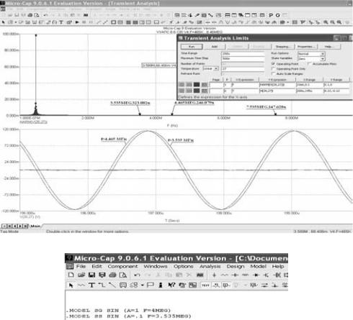
Task: Click the 'F=4.465 MHz' waveform label
Action: [x=114, y=139]
